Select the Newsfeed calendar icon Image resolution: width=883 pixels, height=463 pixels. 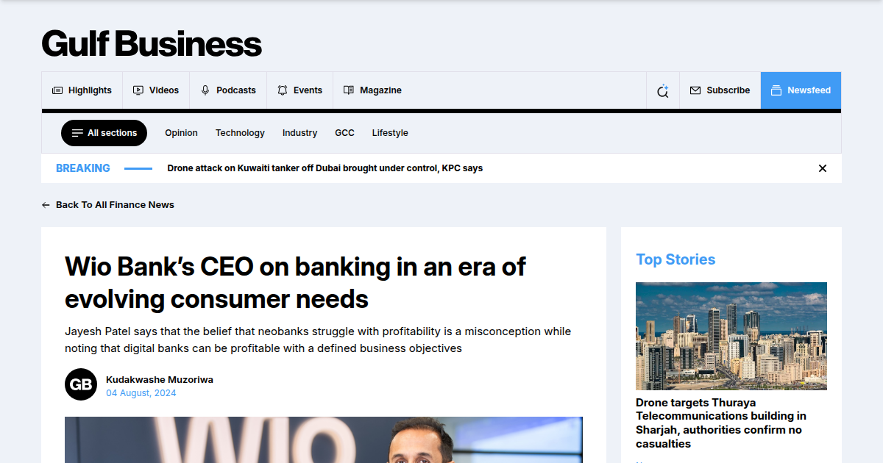[x=776, y=90]
